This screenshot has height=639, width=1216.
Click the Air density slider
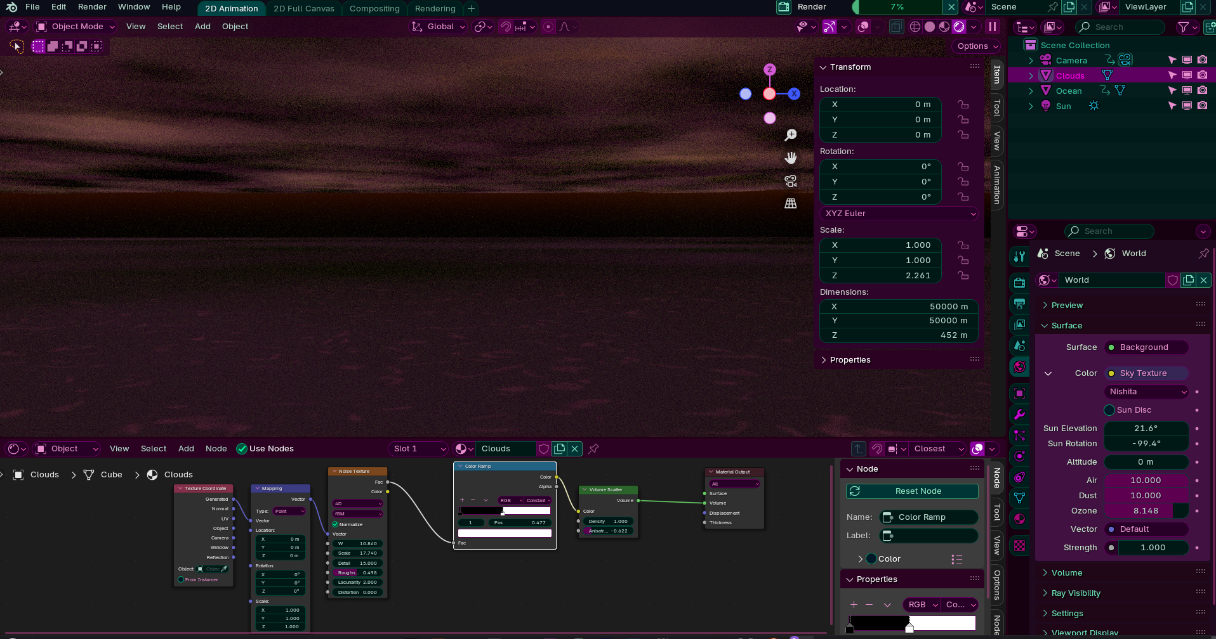(x=1146, y=481)
